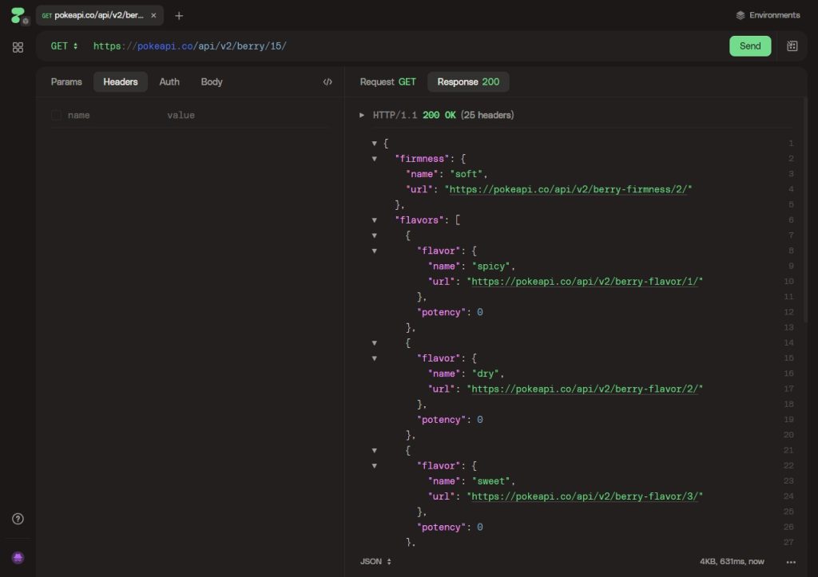Follow the berry-flavor/1/ URL link
This screenshot has width=818, height=577.
[585, 282]
